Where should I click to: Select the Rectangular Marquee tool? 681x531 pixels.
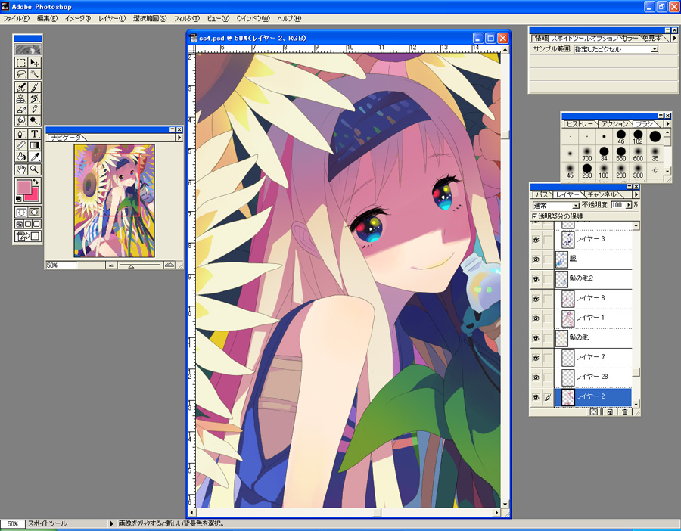(x=21, y=63)
